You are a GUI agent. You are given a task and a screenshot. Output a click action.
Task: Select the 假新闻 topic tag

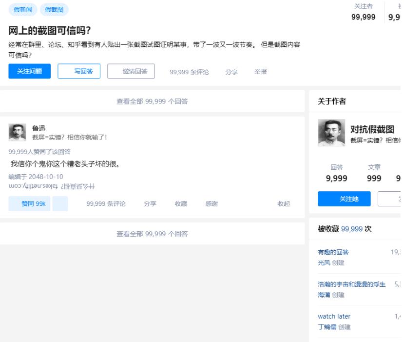[x=22, y=9]
